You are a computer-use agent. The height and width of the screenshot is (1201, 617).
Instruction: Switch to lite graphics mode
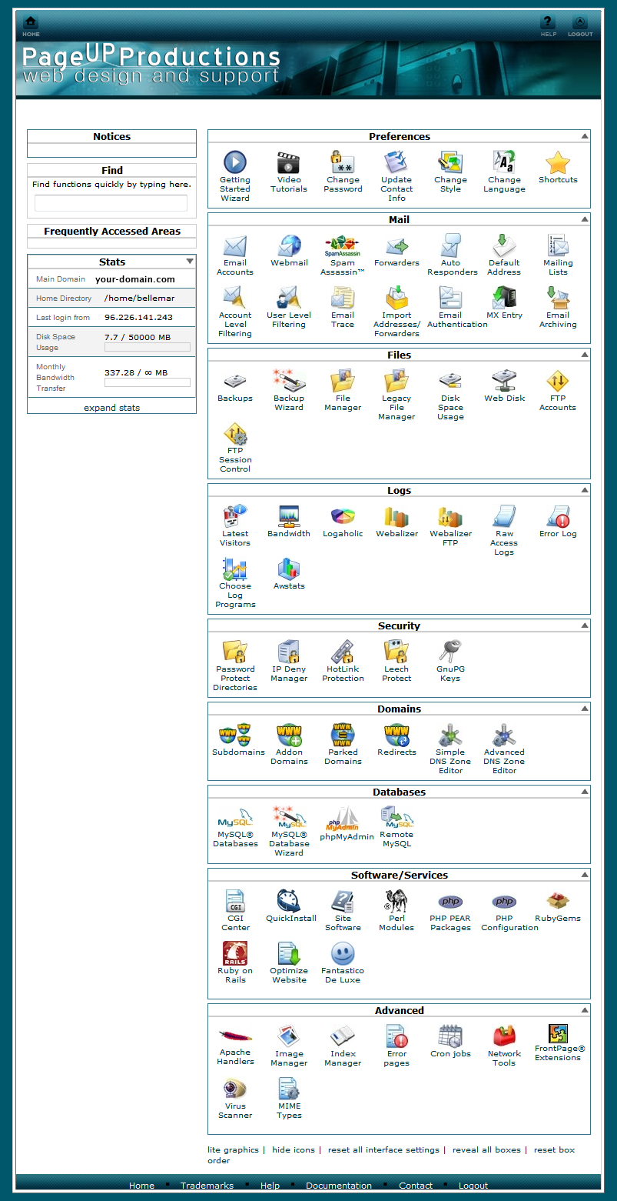tap(233, 1149)
